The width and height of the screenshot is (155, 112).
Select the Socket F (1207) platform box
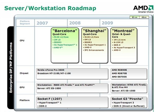(72, 102)
